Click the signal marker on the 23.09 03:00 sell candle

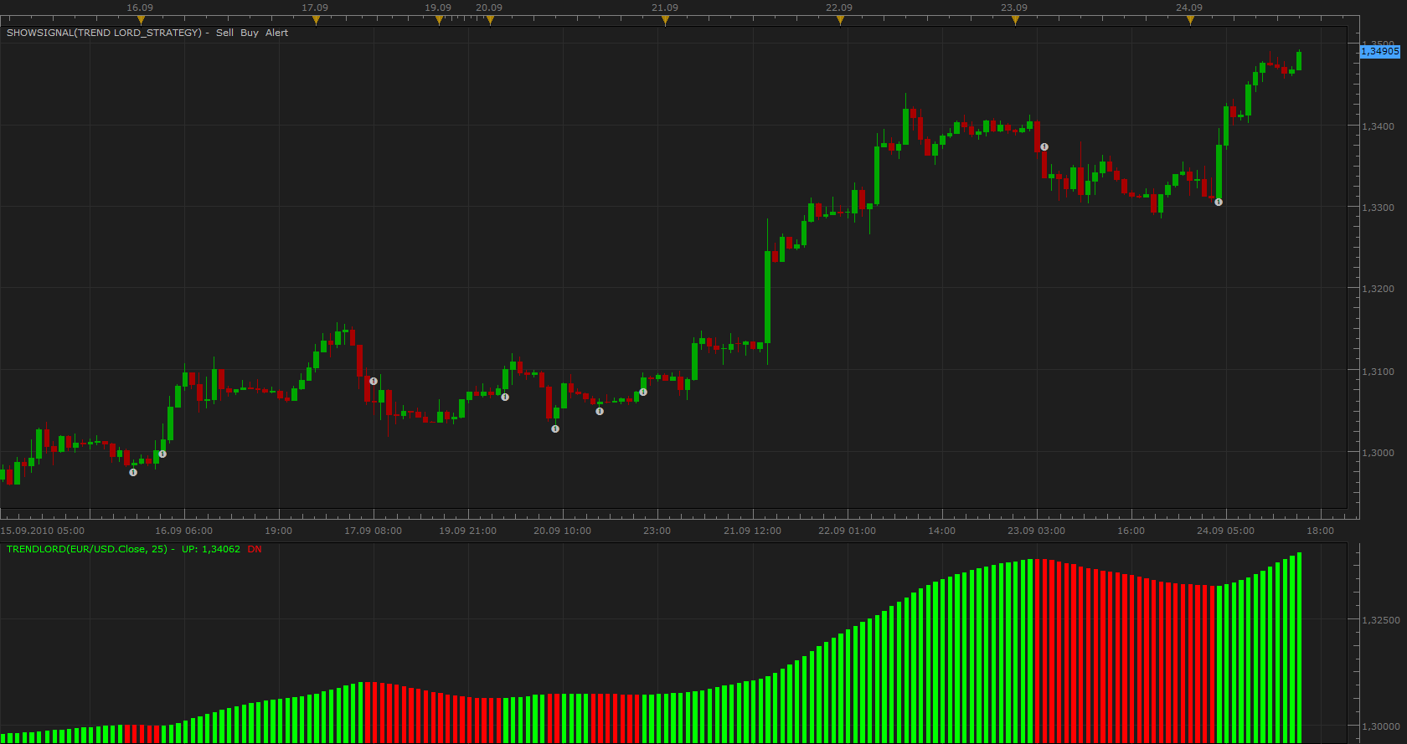click(1044, 146)
